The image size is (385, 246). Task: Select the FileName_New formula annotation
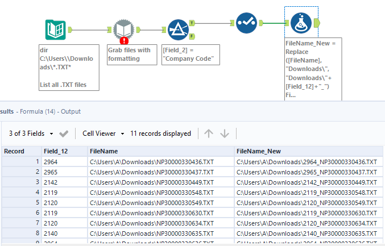click(313, 69)
